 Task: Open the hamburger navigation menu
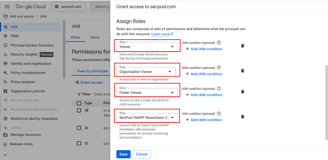pos(7,7)
